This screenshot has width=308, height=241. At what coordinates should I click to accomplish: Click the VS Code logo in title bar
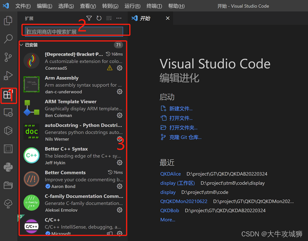(x=6, y=6)
